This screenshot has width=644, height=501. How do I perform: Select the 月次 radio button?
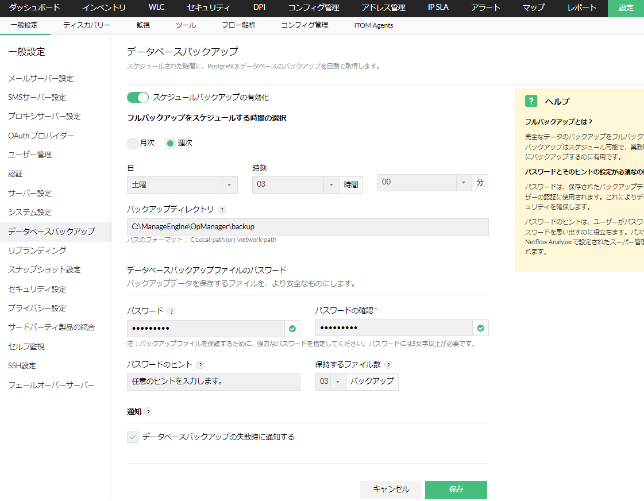pyautogui.click(x=133, y=143)
